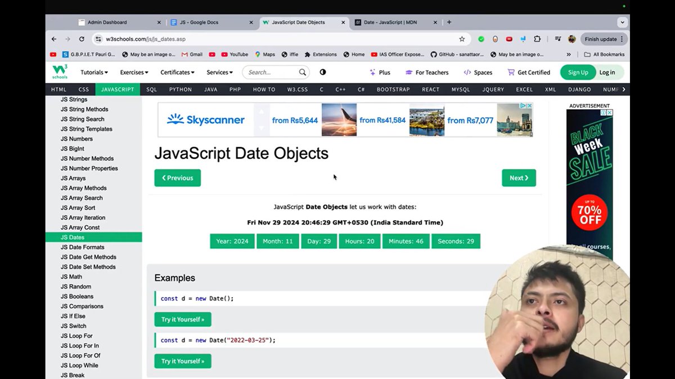
Task: Open JS Array Methods in sidebar
Action: [x=84, y=188]
